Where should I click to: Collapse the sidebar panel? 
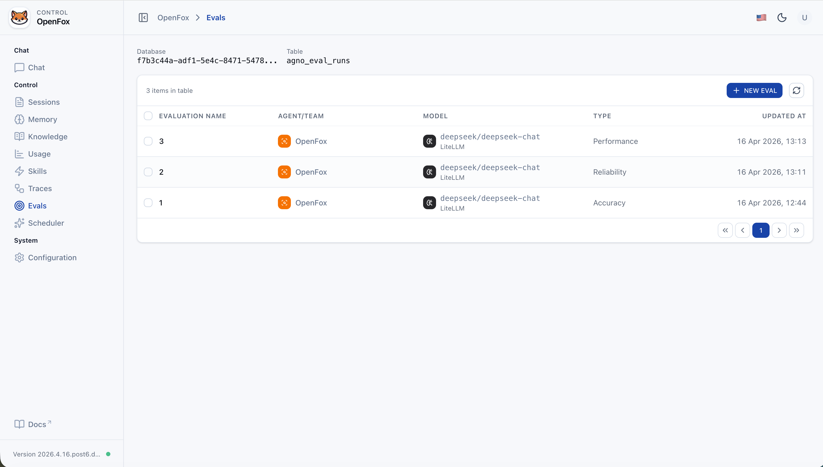143,17
